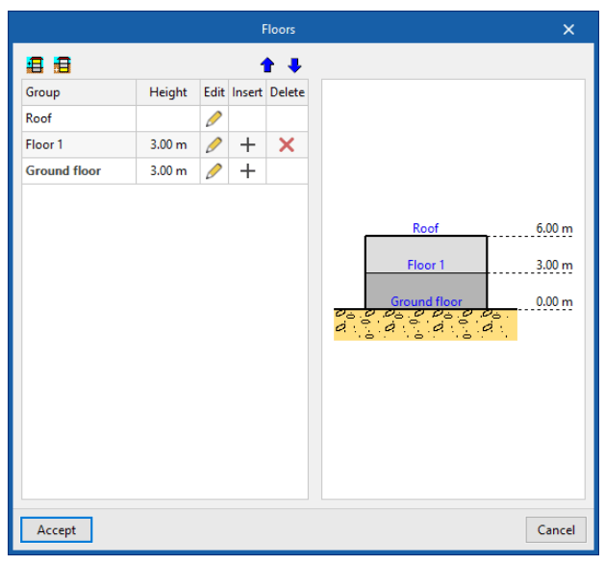Click the second floor toolbar icon with yellow arrow

click(62, 64)
